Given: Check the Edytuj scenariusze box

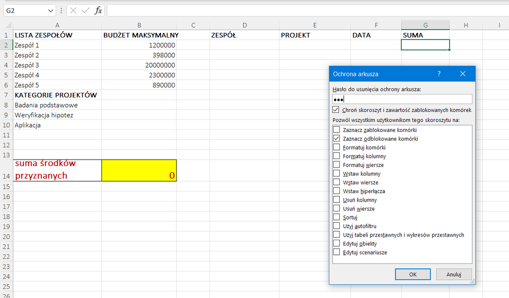Looking at the screenshot, I should pyautogui.click(x=336, y=252).
